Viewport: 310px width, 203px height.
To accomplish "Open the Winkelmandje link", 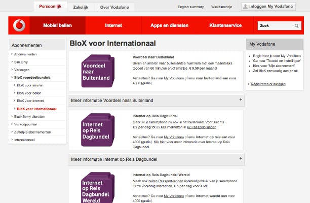I will click(222, 7).
